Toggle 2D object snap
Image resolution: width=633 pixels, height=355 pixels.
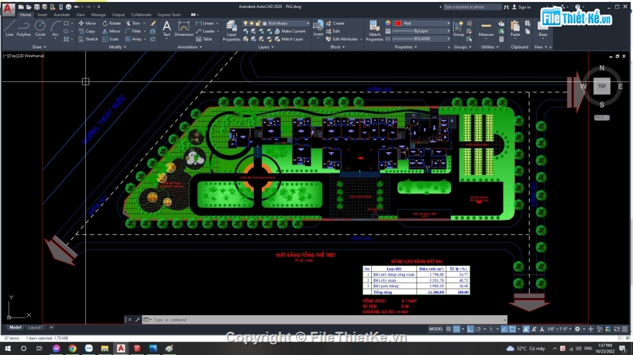pyautogui.click(x=512, y=329)
